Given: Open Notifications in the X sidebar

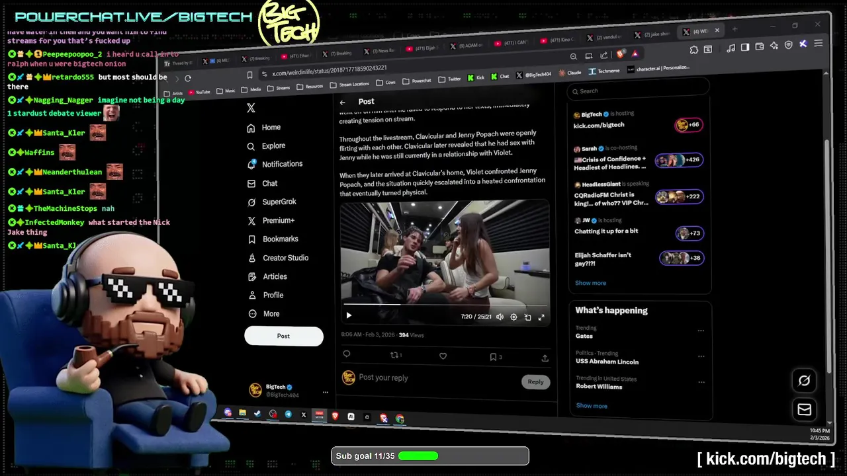Looking at the screenshot, I should pos(275,164).
